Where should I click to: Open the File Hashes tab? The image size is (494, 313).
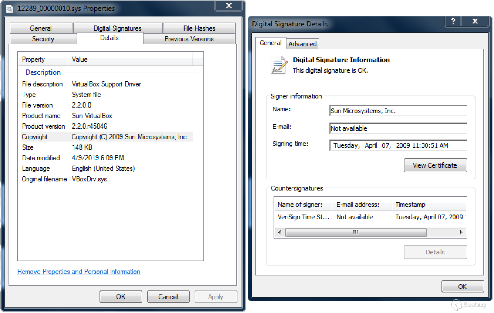point(199,28)
